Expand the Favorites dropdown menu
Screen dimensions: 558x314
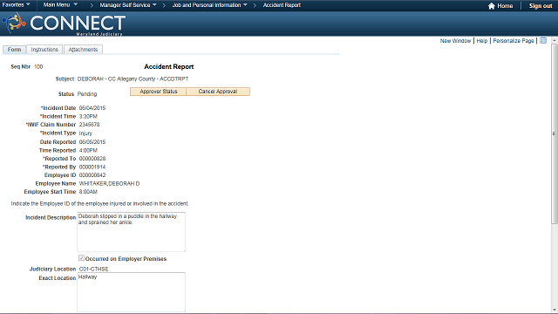[x=16, y=5]
